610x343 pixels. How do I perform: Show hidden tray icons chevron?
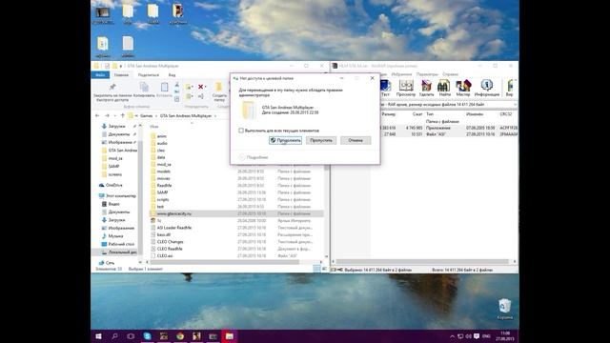(452, 336)
